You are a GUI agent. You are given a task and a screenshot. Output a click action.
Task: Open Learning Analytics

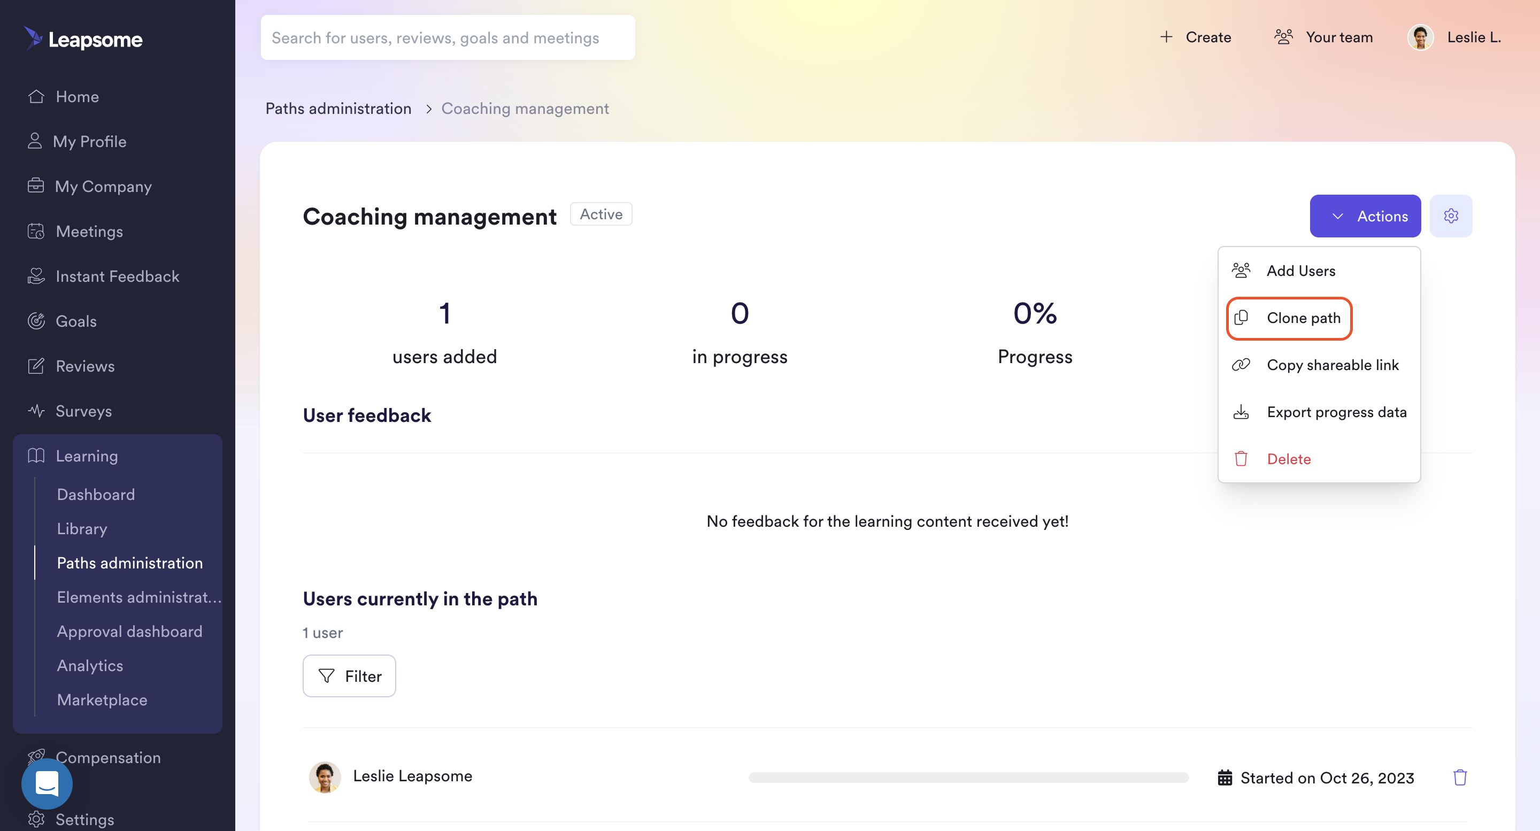[90, 665]
